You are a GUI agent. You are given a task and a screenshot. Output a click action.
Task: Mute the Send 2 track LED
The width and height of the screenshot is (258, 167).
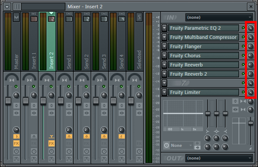[x=86, y=87]
